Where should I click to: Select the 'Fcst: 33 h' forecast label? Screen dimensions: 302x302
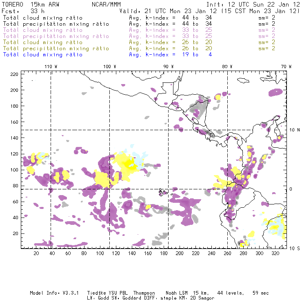(23, 11)
